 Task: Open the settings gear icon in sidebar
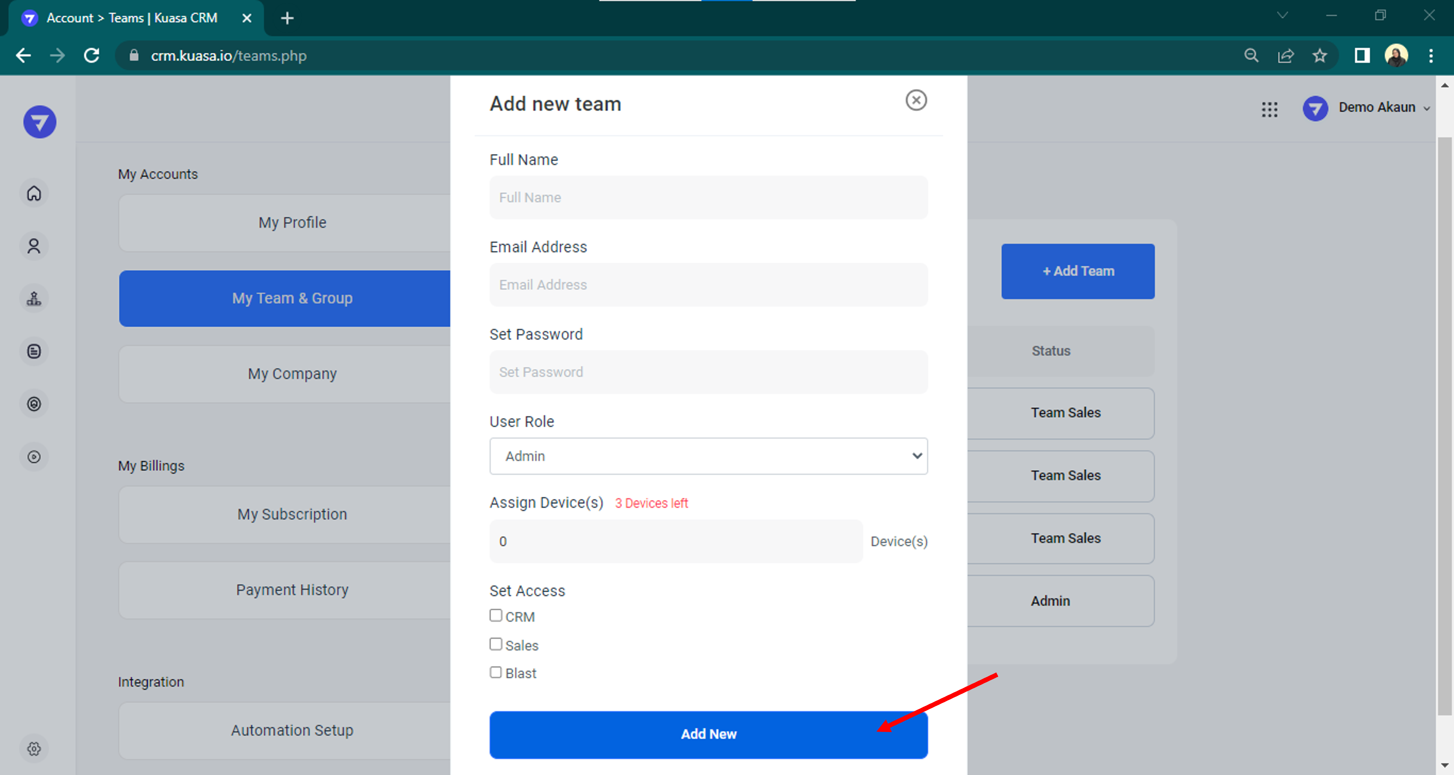34,749
